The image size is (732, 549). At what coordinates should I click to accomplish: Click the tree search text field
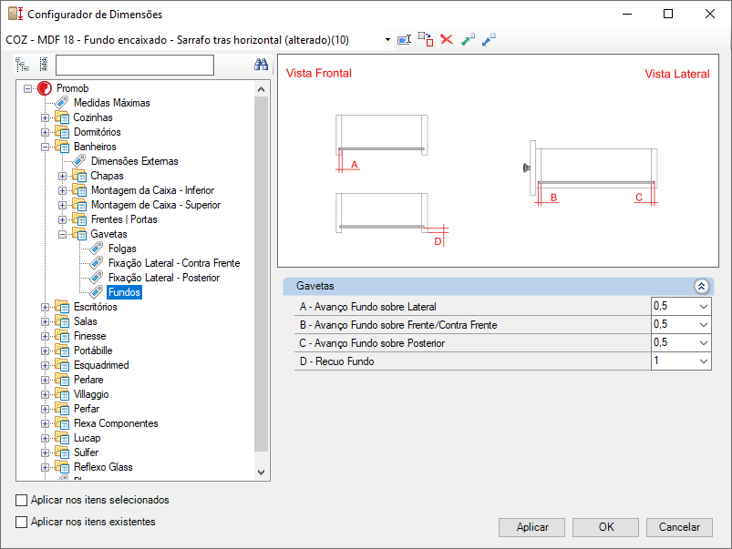[135, 65]
